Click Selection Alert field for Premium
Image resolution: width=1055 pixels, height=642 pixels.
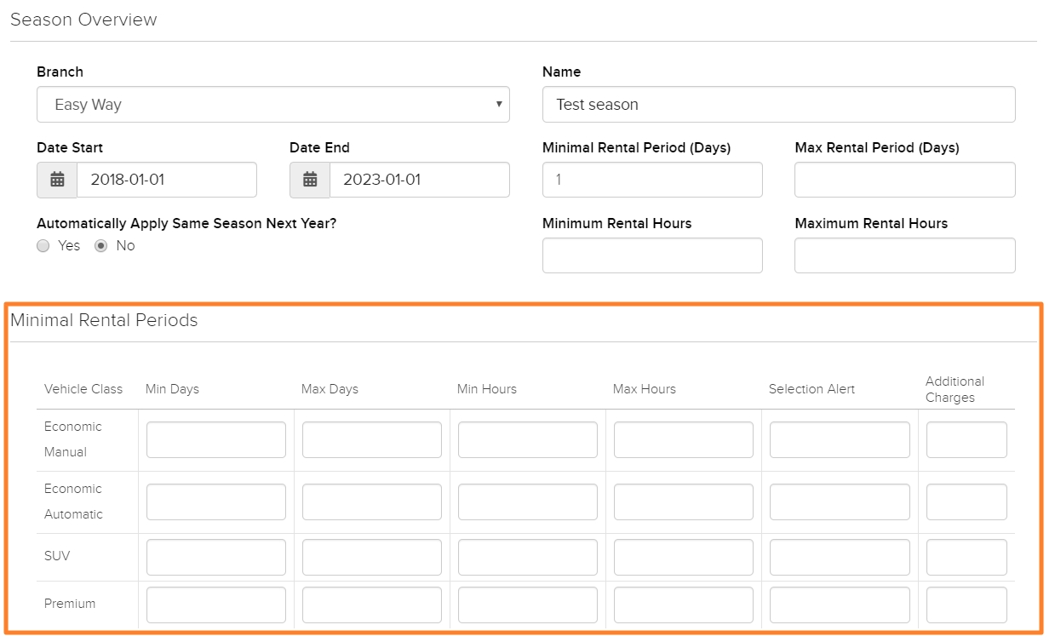tap(840, 605)
